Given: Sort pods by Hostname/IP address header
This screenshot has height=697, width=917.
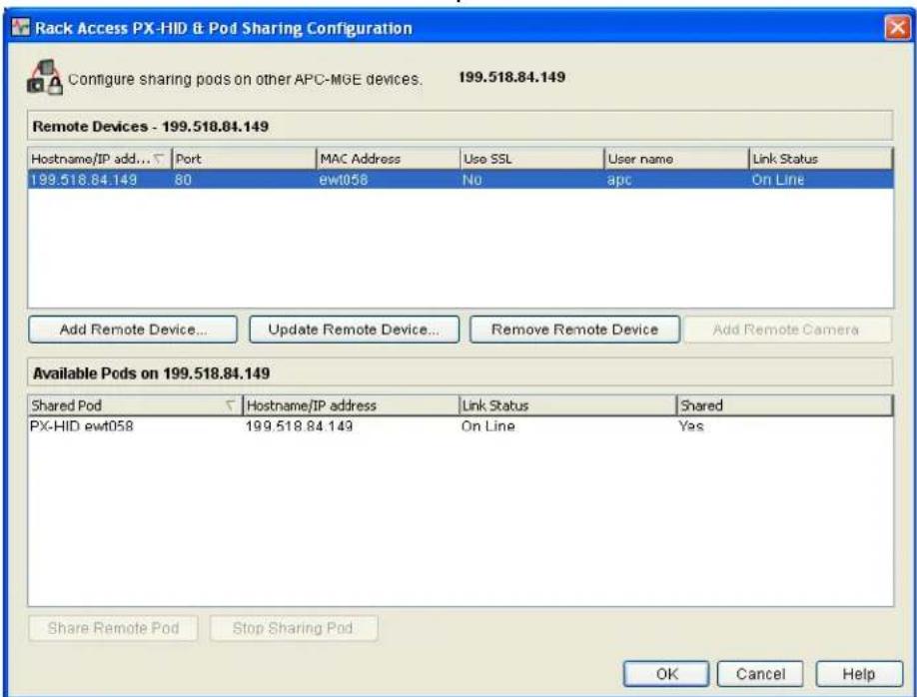Looking at the screenshot, I should pyautogui.click(x=351, y=405).
